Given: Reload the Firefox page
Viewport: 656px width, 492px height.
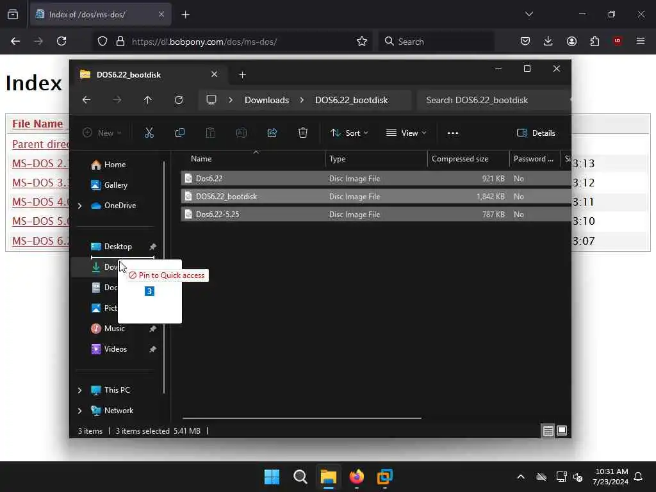Looking at the screenshot, I should [x=61, y=42].
